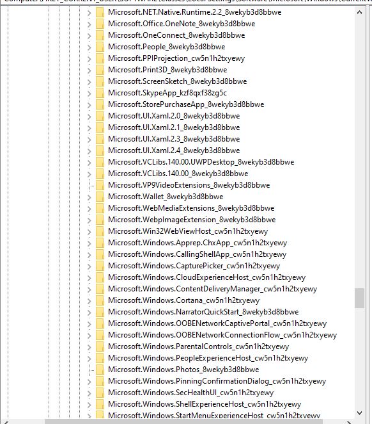Expand Microsoft.Windows.PinningConfirmationDialog_cw5n1h2txyewy key
Image resolution: width=372 pixels, height=424 pixels.
point(89,381)
